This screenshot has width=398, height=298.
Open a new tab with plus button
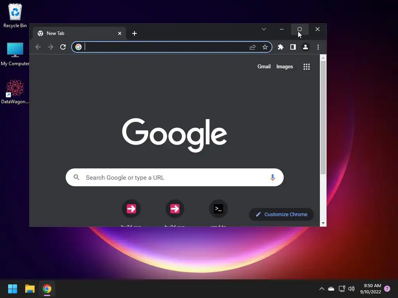coord(134,33)
